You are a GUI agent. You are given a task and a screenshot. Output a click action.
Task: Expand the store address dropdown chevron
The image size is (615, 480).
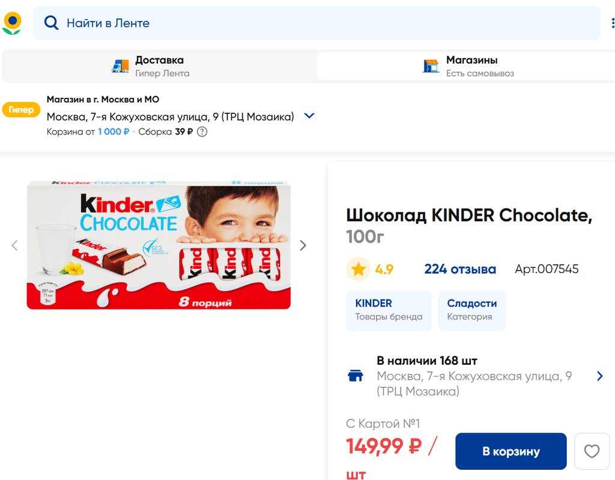[309, 116]
